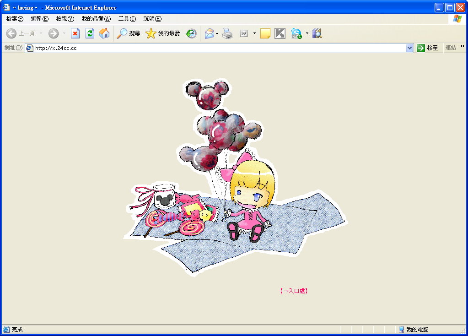468x336 pixels.
Task: Click the 我的電腦 status bar text
Action: [417, 330]
